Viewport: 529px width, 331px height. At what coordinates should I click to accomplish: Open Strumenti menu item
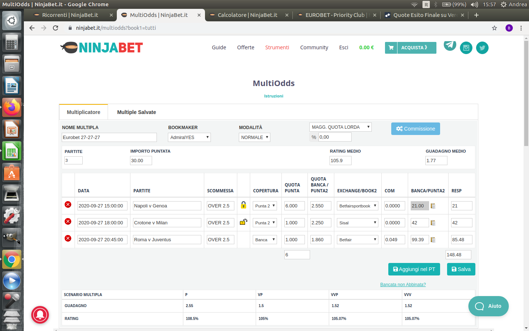tap(277, 47)
